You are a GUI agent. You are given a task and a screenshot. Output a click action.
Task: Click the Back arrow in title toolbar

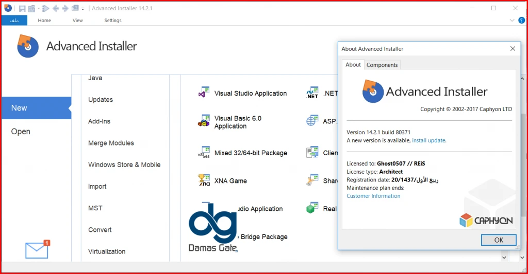pyautogui.click(x=56, y=8)
